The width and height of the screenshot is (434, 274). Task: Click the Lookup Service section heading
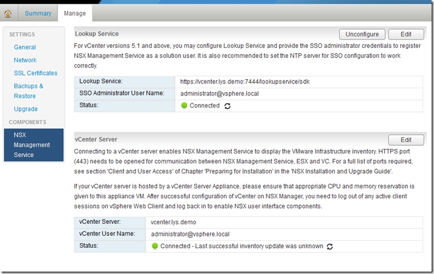[x=97, y=34]
